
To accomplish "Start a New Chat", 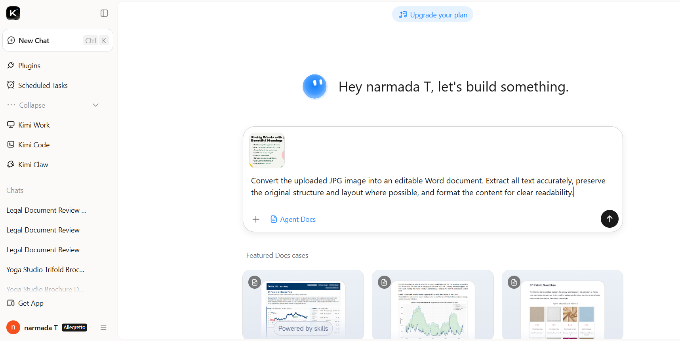I will pos(58,40).
